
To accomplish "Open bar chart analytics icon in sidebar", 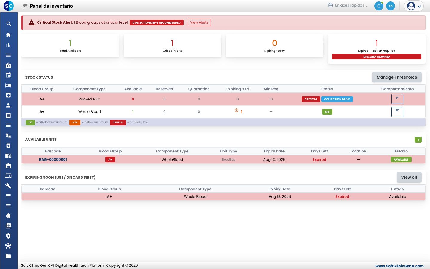I will click(x=8, y=45).
